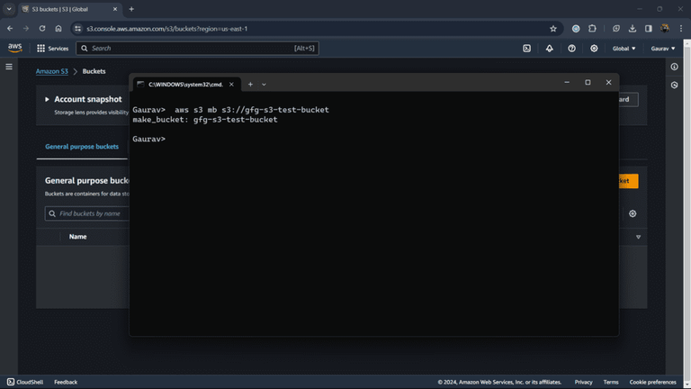Open the Terms footer link
This screenshot has width=691, height=389.
(611, 382)
